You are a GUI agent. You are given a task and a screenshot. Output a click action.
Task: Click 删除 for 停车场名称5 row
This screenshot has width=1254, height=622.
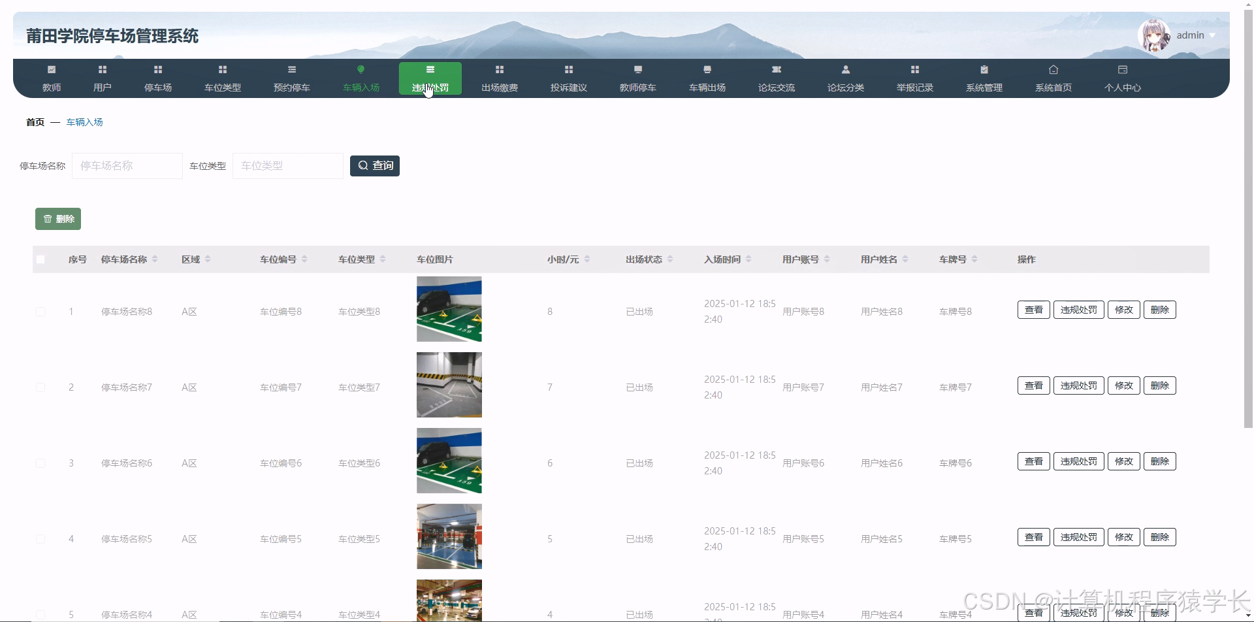[x=1160, y=537]
